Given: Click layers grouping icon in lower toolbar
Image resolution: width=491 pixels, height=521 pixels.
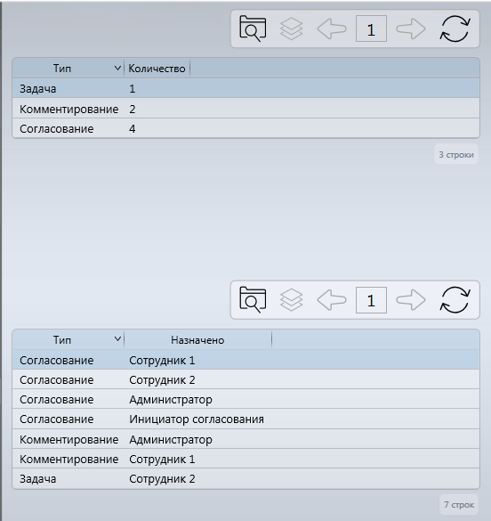Looking at the screenshot, I should (x=291, y=300).
